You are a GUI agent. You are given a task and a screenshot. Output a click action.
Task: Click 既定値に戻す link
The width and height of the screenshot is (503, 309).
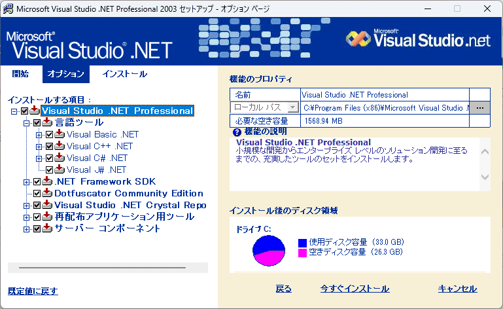pyautogui.click(x=33, y=291)
